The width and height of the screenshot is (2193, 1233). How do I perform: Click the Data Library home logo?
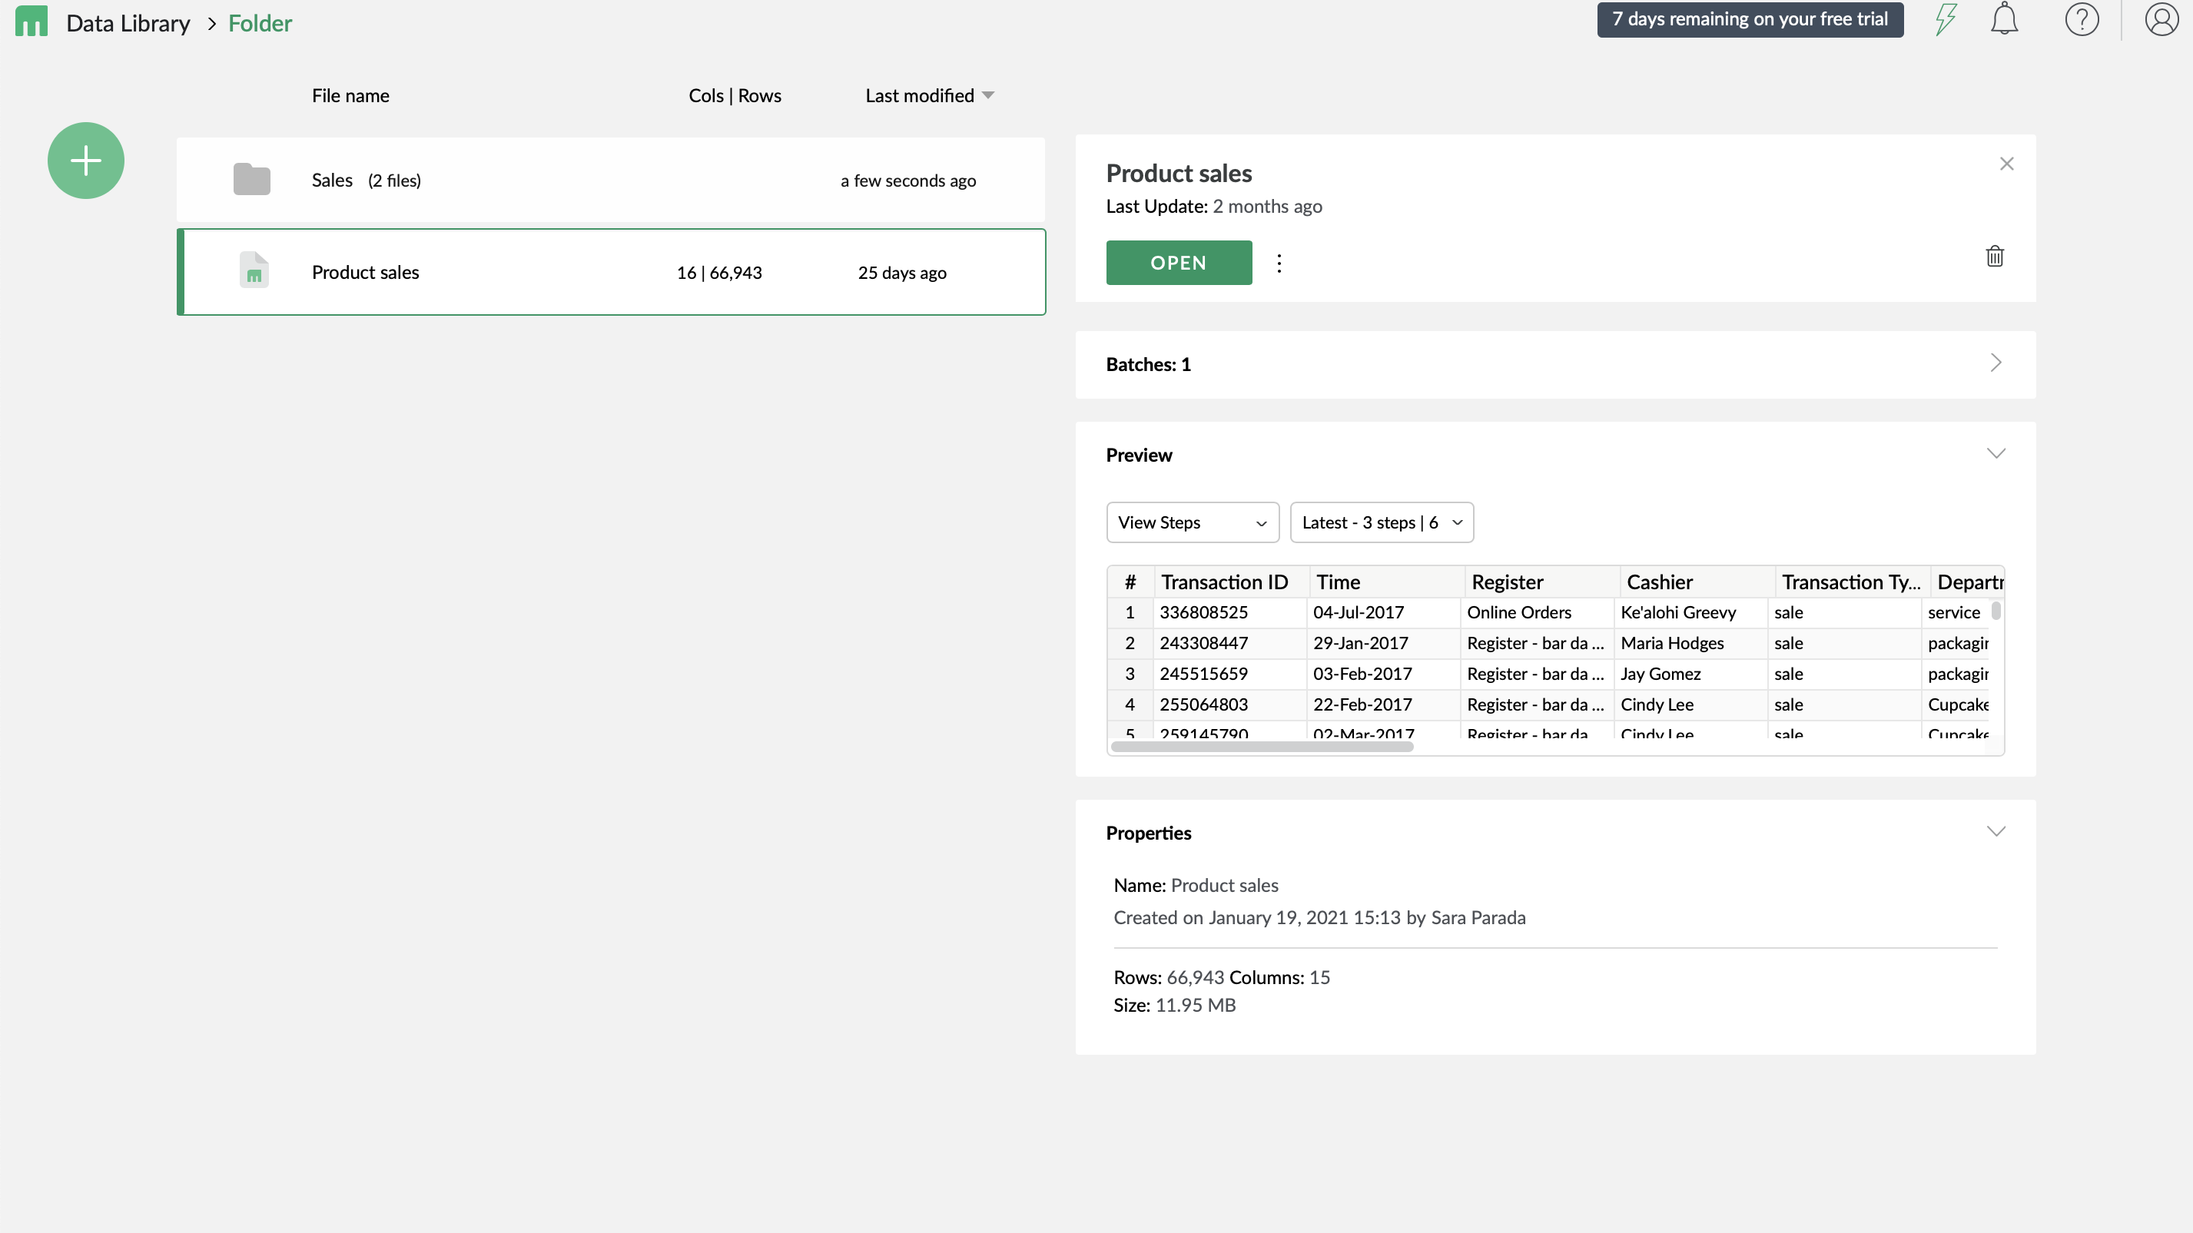pos(32,22)
